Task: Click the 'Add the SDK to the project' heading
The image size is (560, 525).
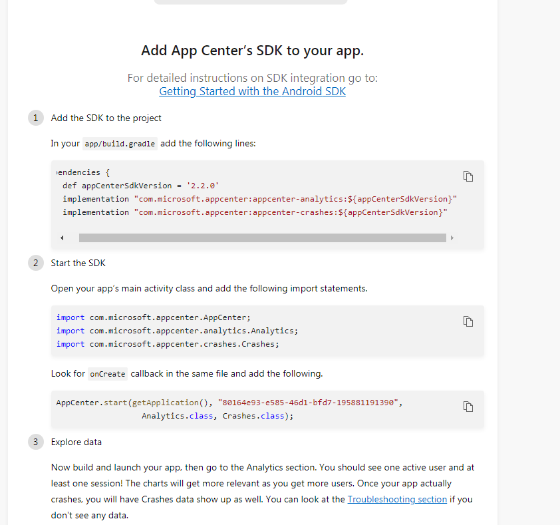Action: pos(106,118)
